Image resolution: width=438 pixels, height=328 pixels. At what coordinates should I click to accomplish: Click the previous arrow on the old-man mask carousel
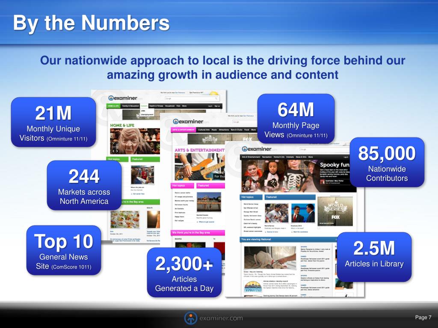[114, 151]
